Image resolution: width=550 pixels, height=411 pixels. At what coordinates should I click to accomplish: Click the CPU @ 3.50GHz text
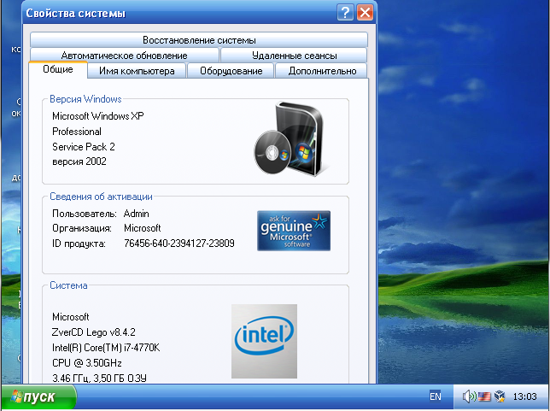(x=87, y=363)
